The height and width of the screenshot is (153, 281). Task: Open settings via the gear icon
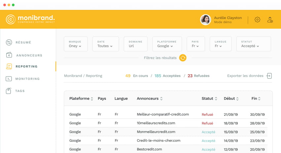(257, 20)
